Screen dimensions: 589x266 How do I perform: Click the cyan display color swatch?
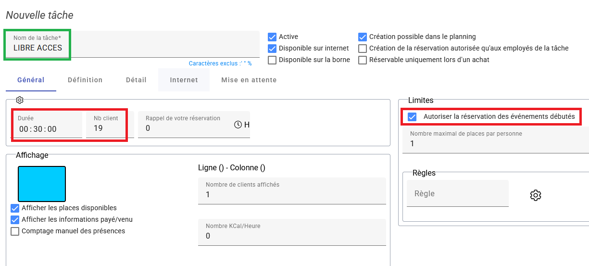pyautogui.click(x=42, y=184)
